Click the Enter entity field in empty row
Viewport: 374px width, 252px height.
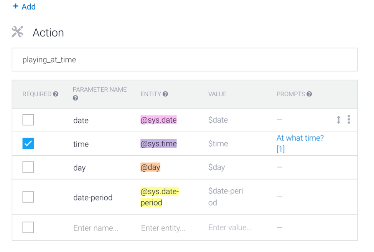click(x=163, y=228)
